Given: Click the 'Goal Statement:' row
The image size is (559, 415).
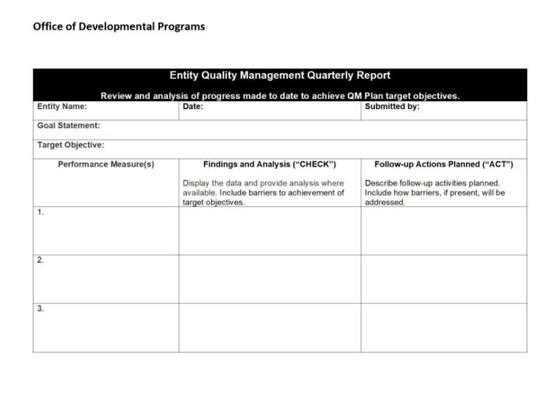Looking at the screenshot, I should 279,130.
